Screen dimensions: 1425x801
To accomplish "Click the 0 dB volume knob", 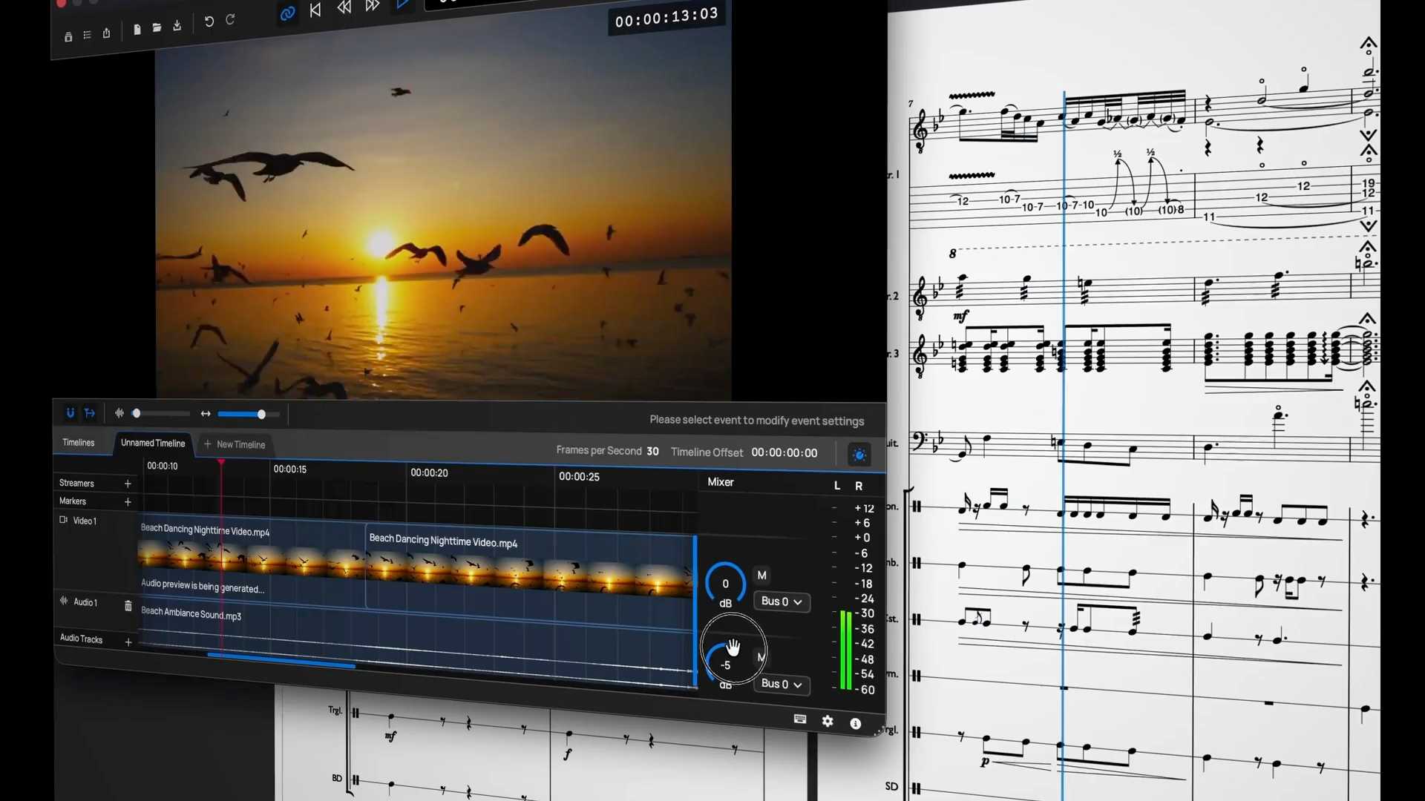I will [725, 583].
